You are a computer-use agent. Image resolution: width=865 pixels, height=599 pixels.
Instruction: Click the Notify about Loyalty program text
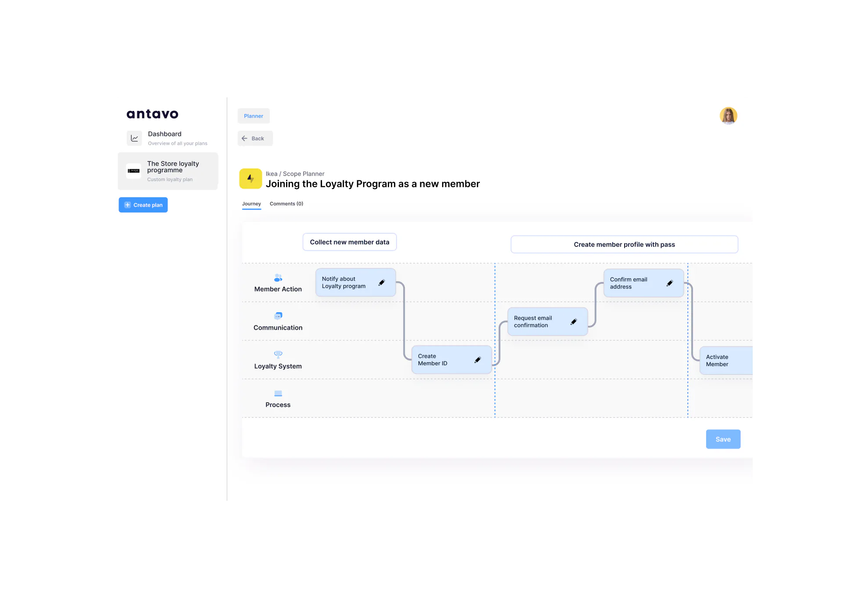[343, 282]
